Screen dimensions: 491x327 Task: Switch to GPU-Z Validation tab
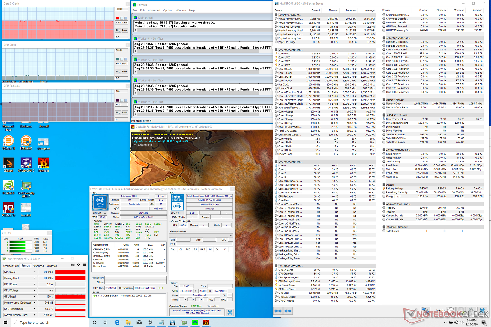pos(52,266)
